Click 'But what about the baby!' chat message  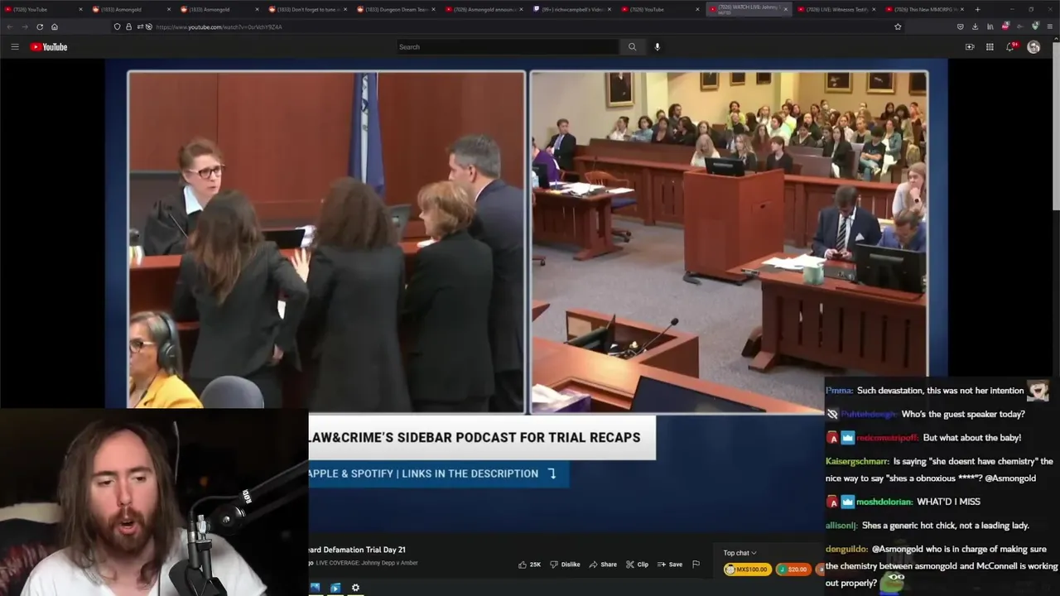pos(972,438)
